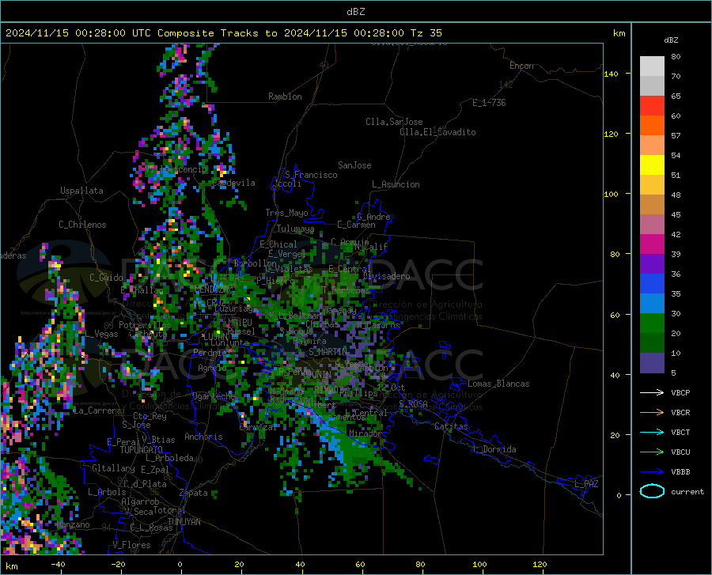
Task: Click the green VBCU arrow legend icon
Action: 652,452
